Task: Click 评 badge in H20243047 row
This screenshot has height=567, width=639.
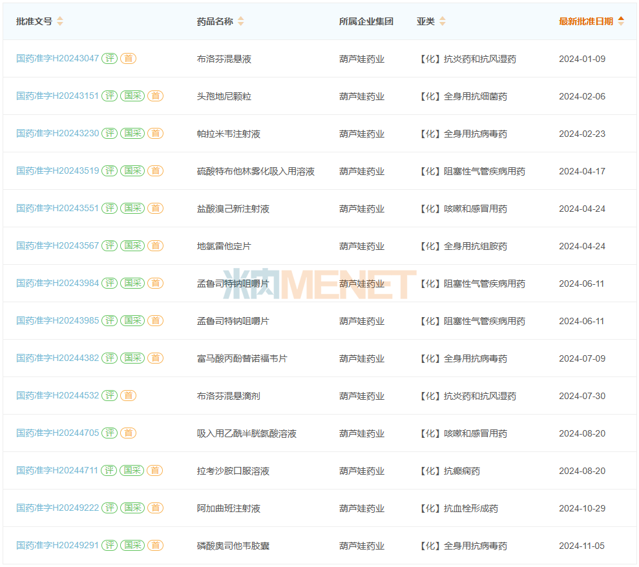Action: coord(110,59)
